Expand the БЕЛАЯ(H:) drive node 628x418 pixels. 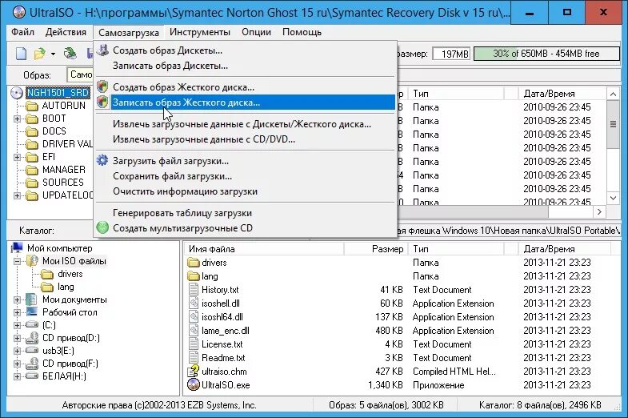coord(17,376)
